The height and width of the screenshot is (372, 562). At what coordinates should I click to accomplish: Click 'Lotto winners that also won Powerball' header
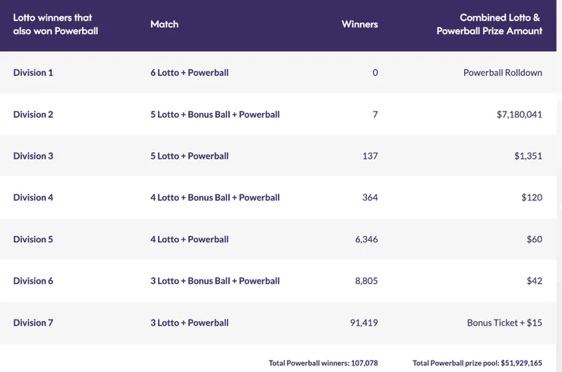pyautogui.click(x=55, y=24)
